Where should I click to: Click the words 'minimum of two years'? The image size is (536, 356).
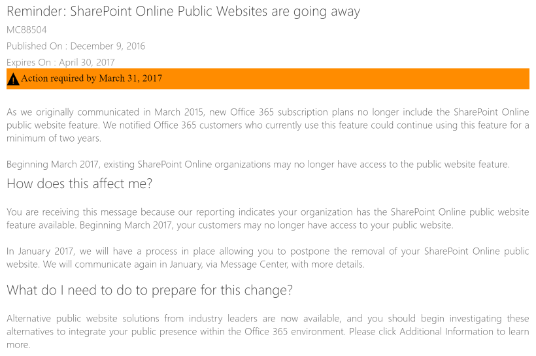coord(54,138)
